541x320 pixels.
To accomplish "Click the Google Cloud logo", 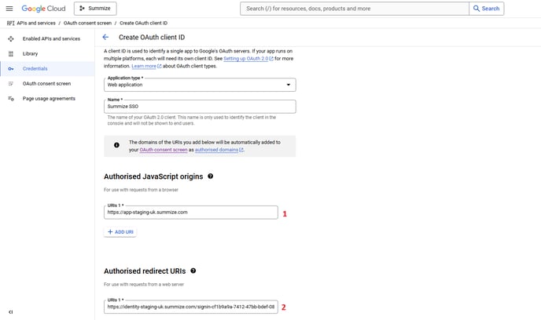I will [43, 9].
